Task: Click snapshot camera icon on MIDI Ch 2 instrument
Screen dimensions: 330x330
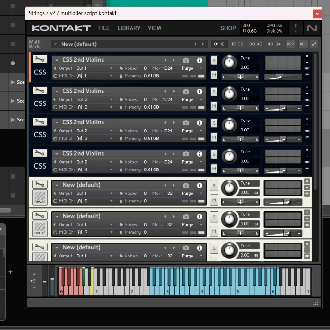Action: tap(186, 92)
